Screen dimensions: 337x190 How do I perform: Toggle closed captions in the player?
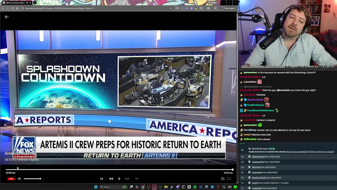pos(223,179)
